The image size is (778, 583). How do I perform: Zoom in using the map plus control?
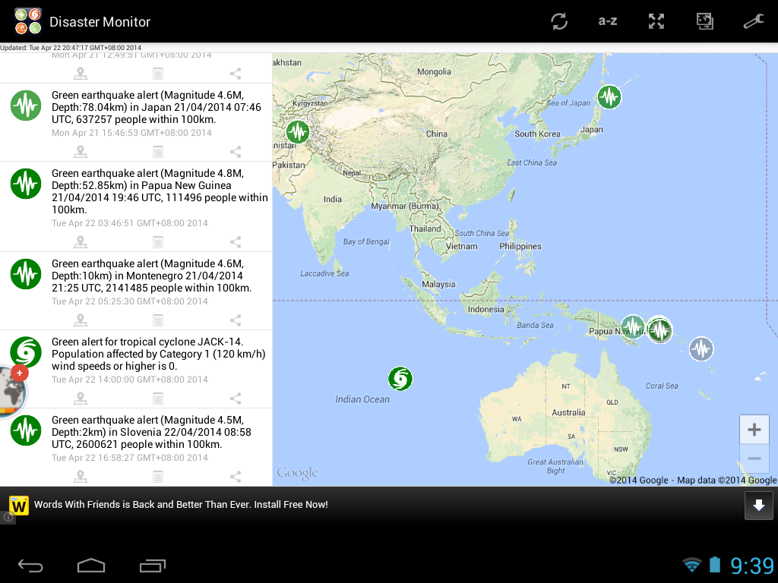(754, 429)
